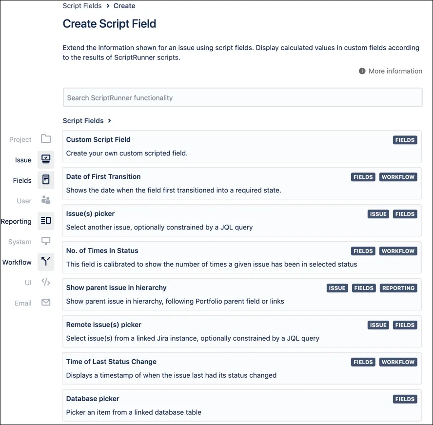
Task: Pick No. of Times In Status
Action: (242, 257)
